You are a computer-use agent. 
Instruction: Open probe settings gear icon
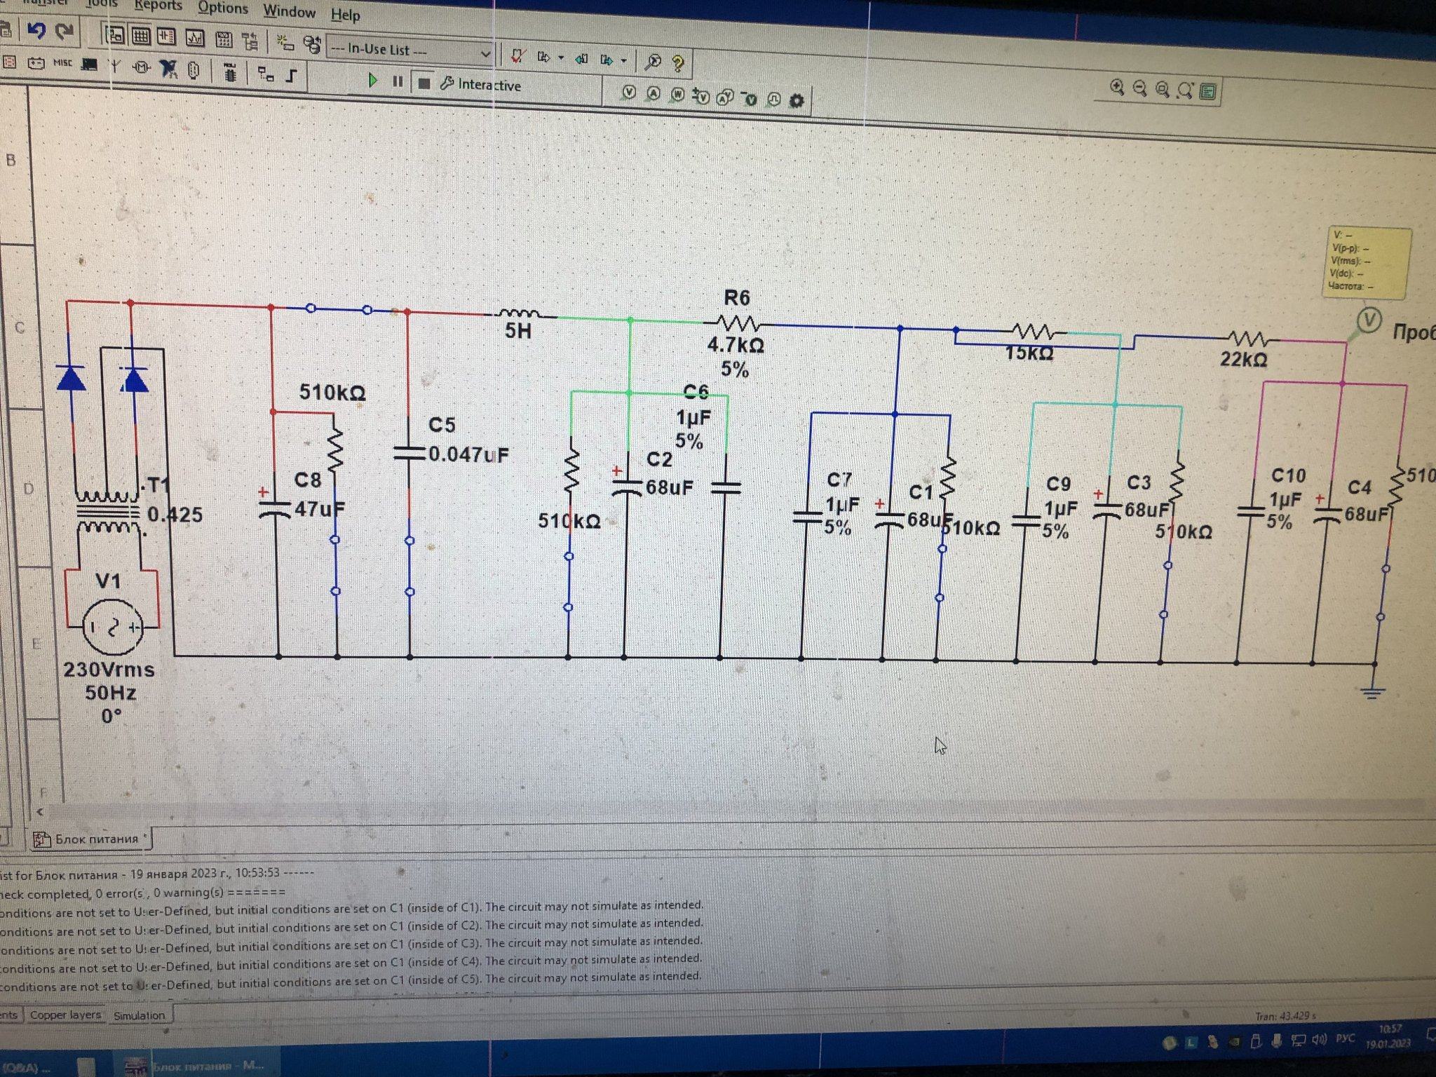pyautogui.click(x=796, y=100)
